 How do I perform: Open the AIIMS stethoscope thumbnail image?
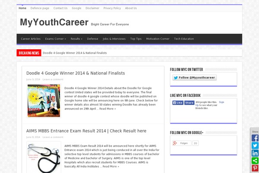pyautogui.click(x=44, y=157)
